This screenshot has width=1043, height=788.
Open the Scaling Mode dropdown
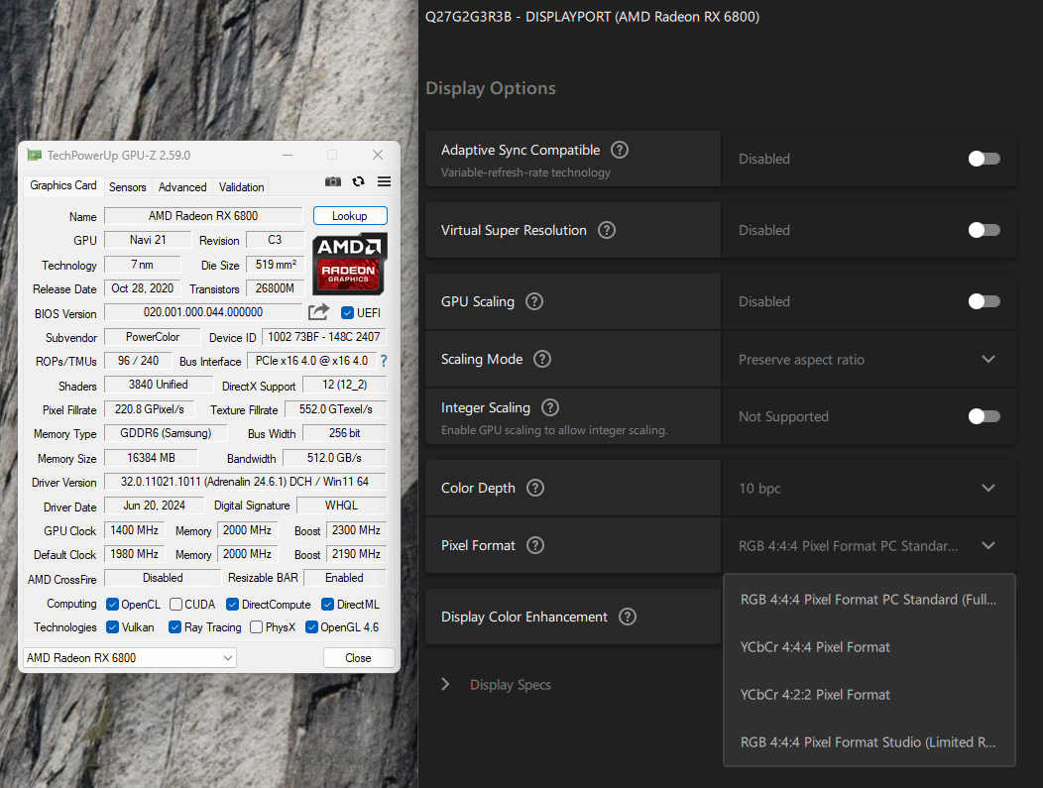click(869, 359)
